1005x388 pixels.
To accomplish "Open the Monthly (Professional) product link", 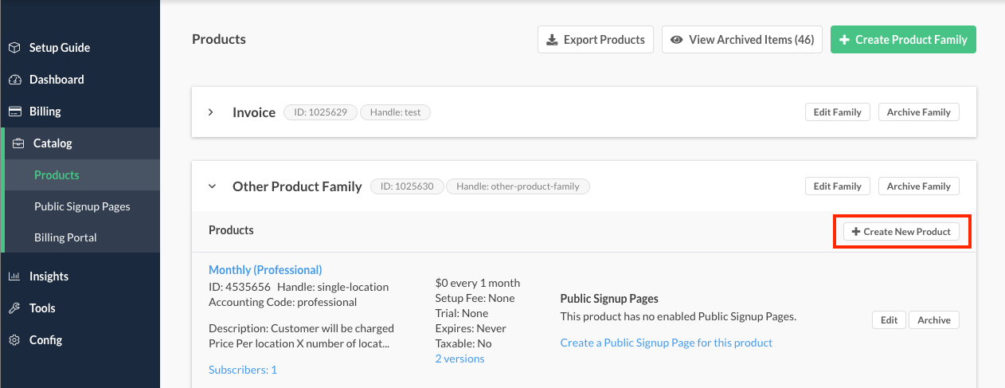I will pos(265,270).
